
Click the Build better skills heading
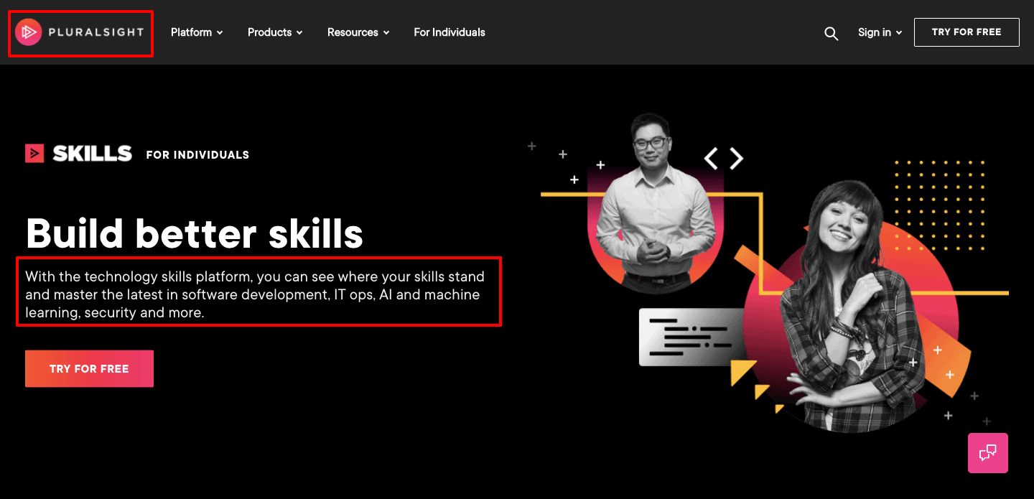click(x=194, y=233)
